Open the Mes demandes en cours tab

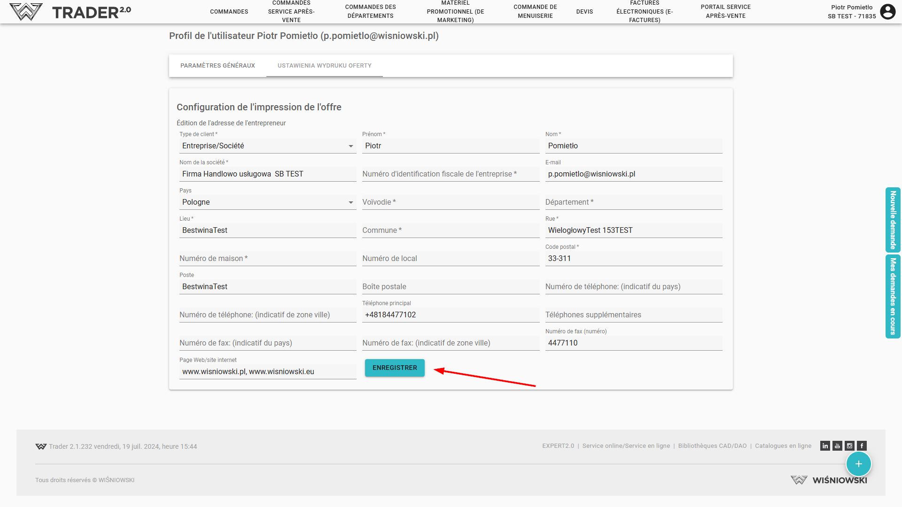[893, 296]
